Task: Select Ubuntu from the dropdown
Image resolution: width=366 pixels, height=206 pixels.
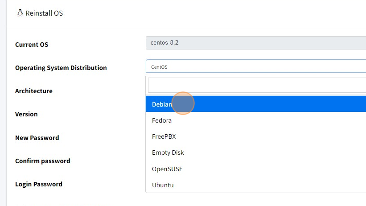Action: tap(256, 185)
